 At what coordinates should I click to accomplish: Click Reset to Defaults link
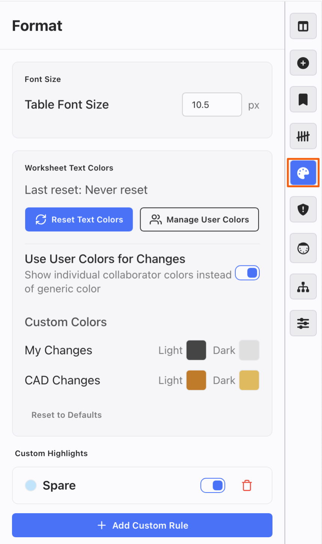coord(67,415)
